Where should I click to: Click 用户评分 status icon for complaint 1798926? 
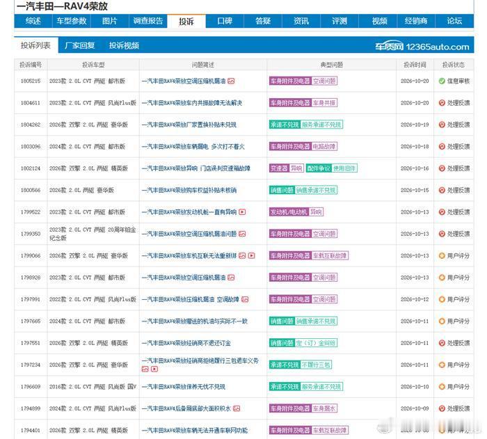click(x=442, y=278)
